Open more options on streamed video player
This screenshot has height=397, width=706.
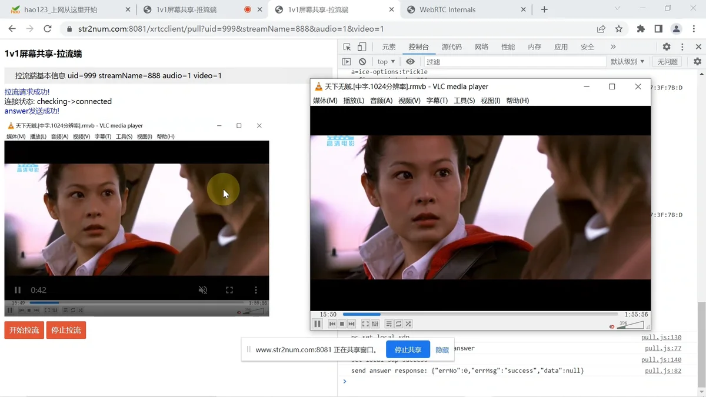point(255,290)
